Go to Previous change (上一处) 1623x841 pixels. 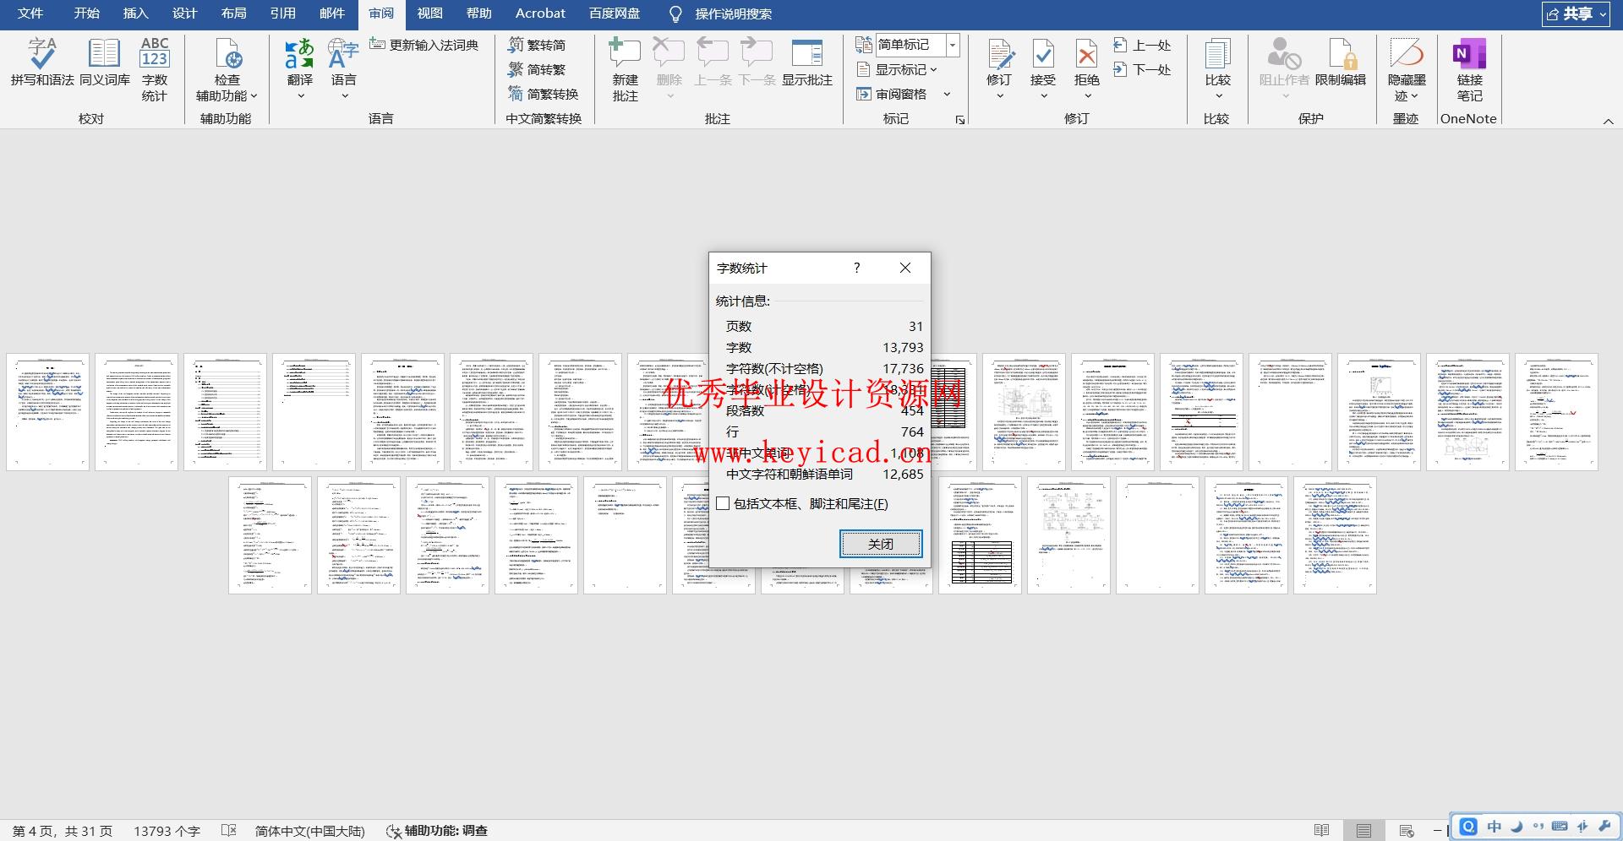(1142, 45)
